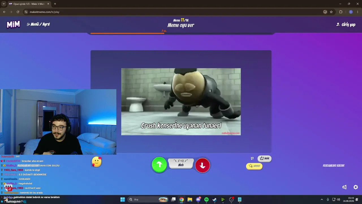Click the chat message 'birazdan aha atcam'
Viewport: 362px width, 204px height.
(33, 161)
